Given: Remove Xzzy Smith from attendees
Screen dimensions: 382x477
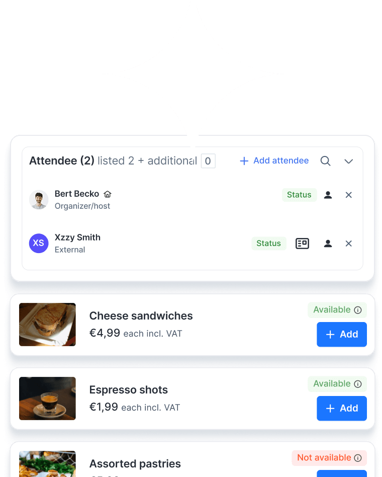Looking at the screenshot, I should (x=348, y=244).
